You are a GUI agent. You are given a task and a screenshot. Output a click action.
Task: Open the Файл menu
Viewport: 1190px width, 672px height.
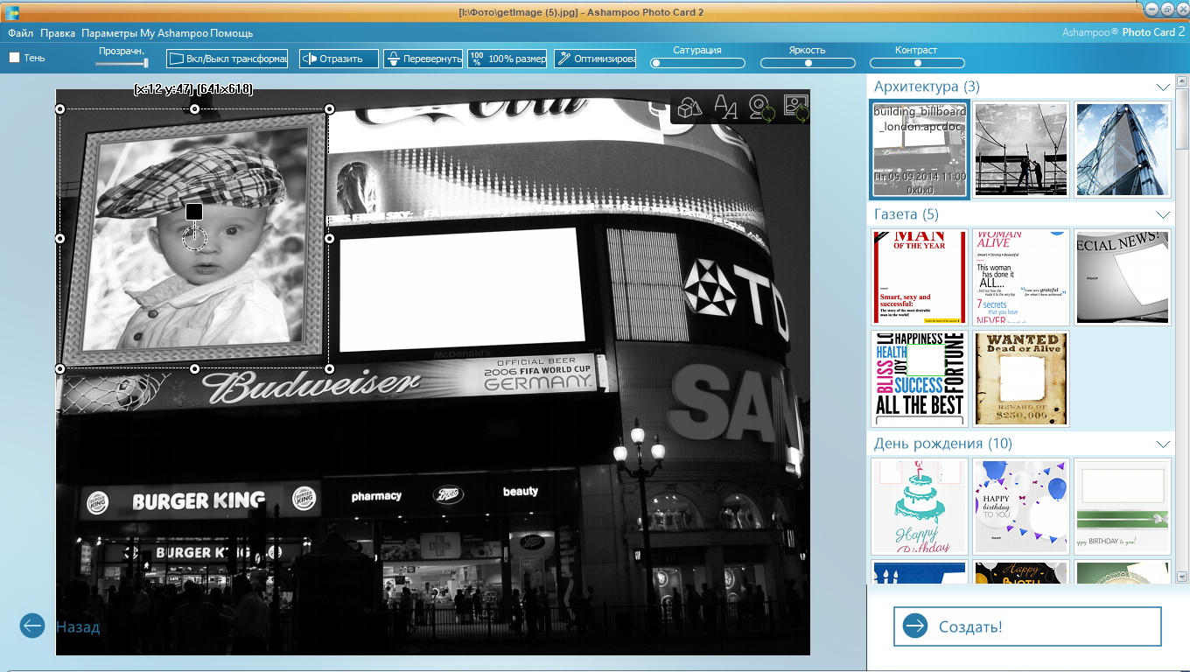[x=20, y=33]
